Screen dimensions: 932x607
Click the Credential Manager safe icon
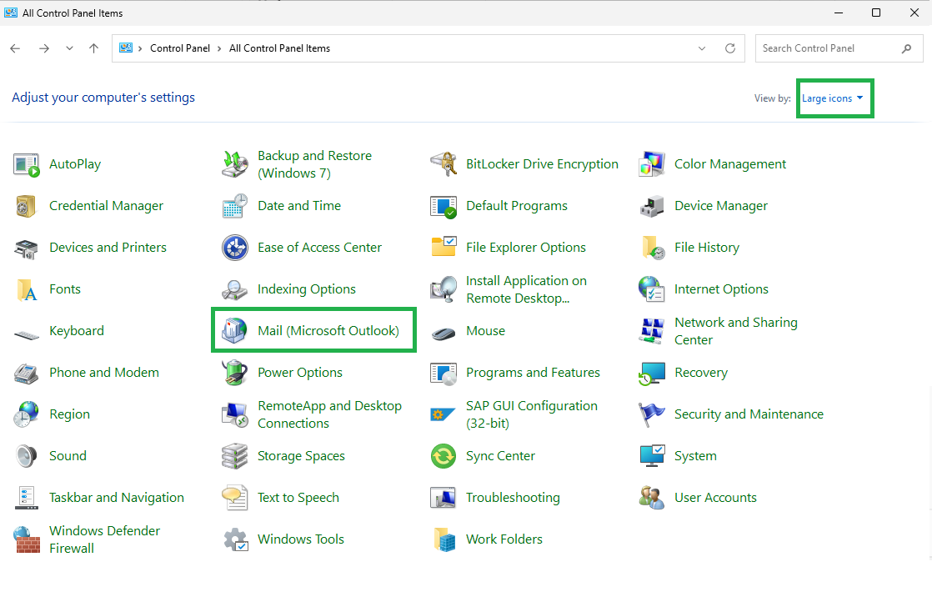[26, 206]
